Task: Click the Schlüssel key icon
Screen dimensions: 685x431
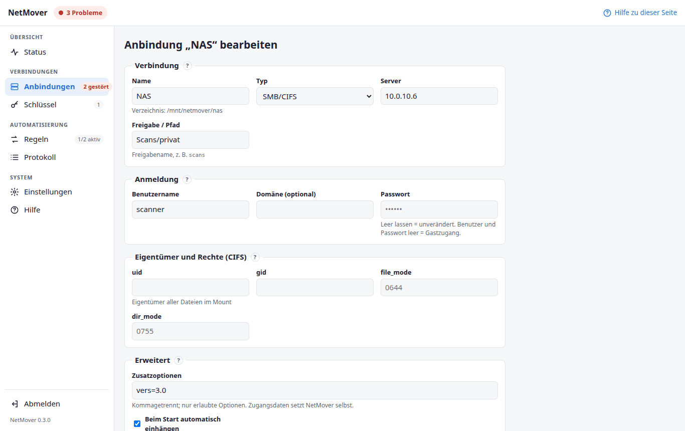Action: [x=15, y=105]
